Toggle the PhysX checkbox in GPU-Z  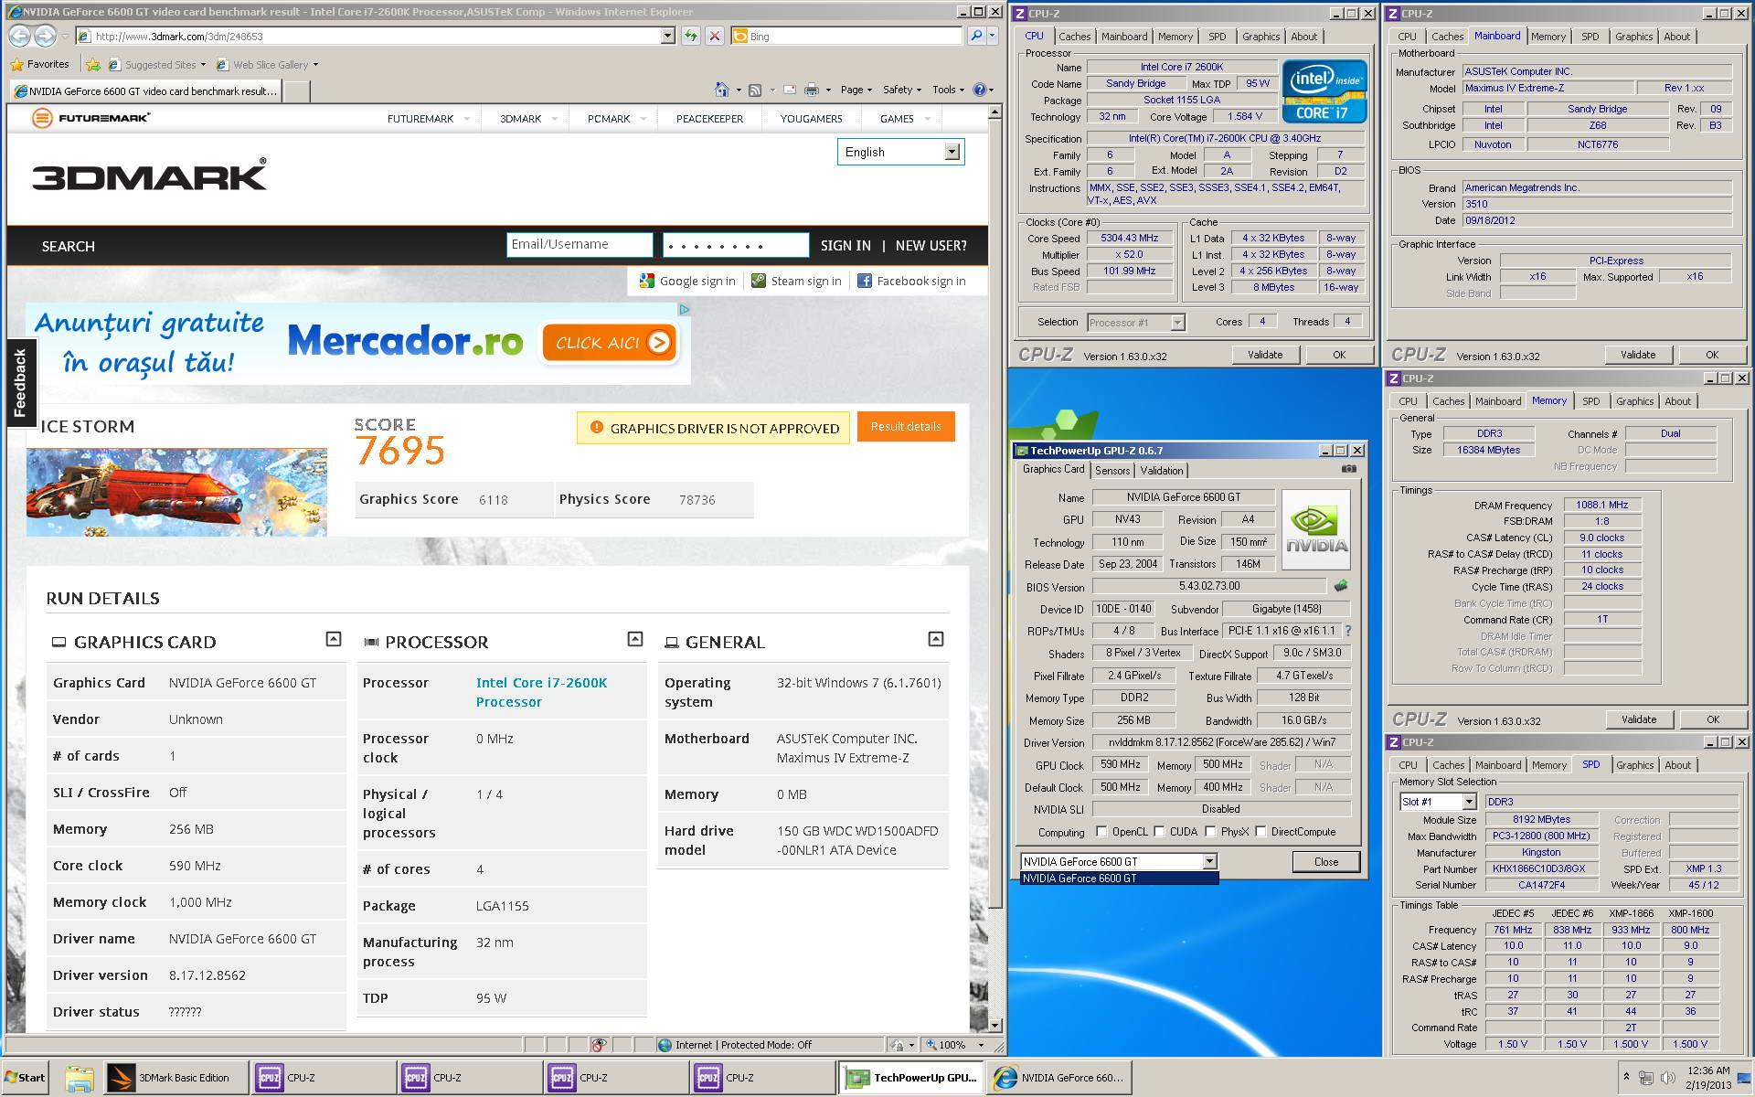coord(1210,832)
